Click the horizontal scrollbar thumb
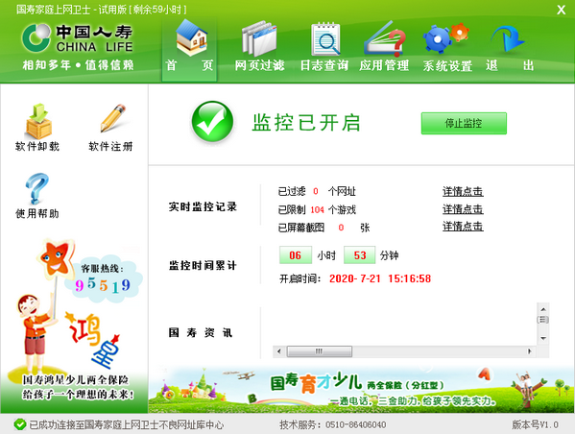 (320, 351)
